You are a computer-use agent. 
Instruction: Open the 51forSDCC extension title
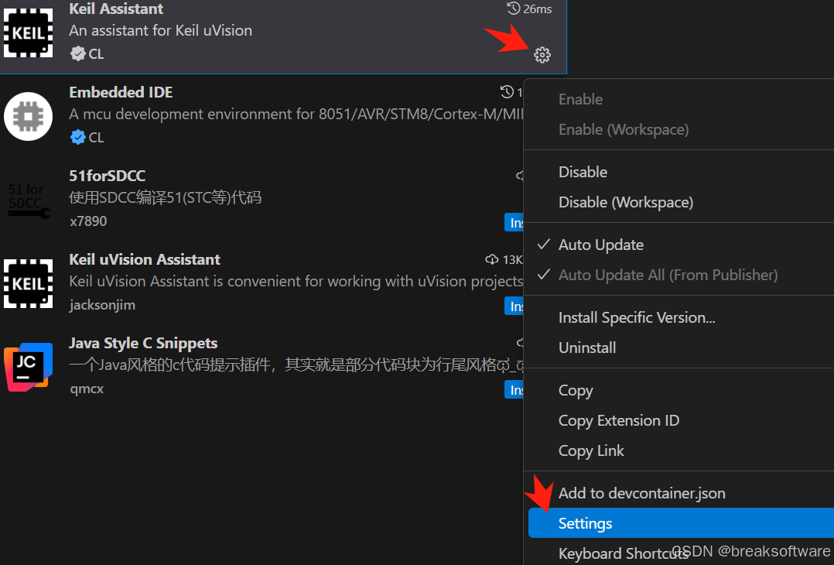[x=107, y=176]
